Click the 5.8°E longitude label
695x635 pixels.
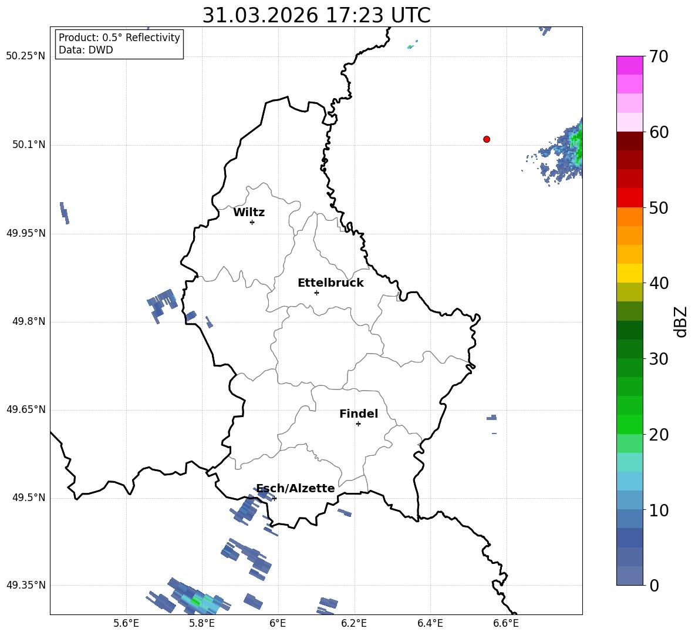tap(202, 623)
